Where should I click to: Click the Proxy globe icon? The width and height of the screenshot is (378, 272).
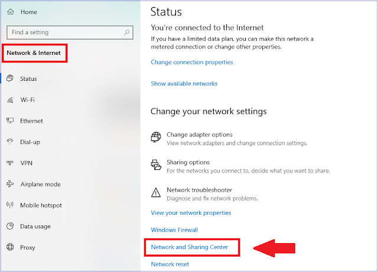10,248
